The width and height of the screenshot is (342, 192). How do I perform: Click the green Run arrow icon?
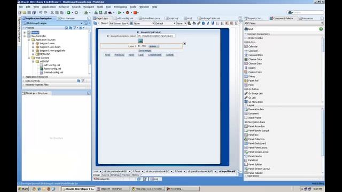point(120,13)
